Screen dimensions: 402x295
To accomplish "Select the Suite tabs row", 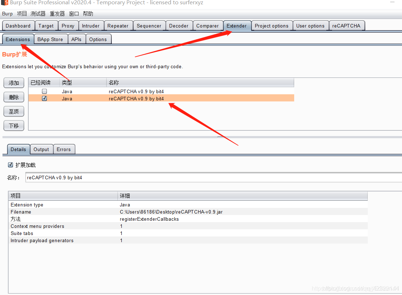I will [x=188, y=234].
